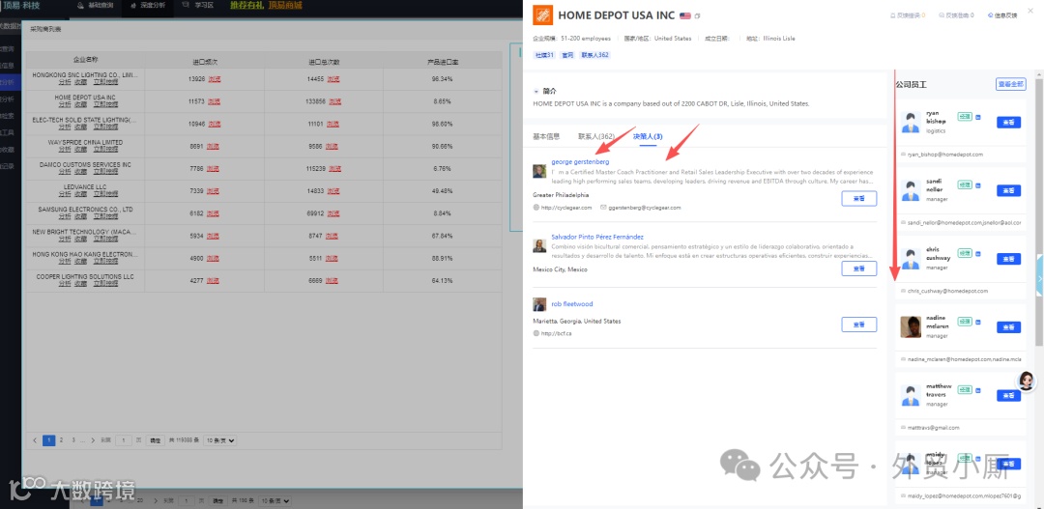Image resolution: width=1044 pixels, height=509 pixels.
Task: Click globe icon next to http://bcf.ca
Action: click(x=536, y=333)
